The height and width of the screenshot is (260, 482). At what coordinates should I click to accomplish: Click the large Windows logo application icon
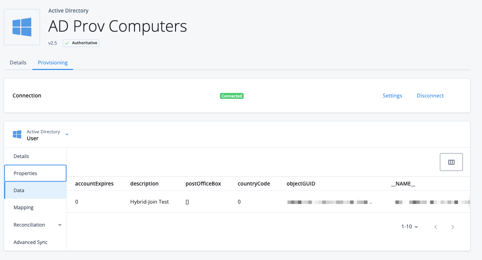pos(22,27)
